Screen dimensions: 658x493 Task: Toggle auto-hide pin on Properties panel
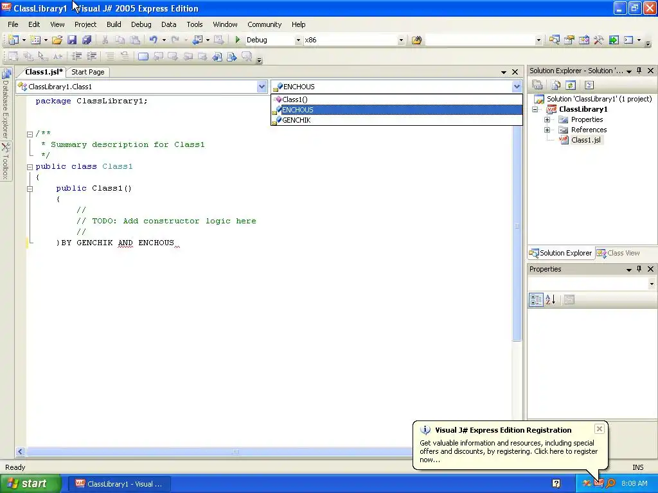639,269
